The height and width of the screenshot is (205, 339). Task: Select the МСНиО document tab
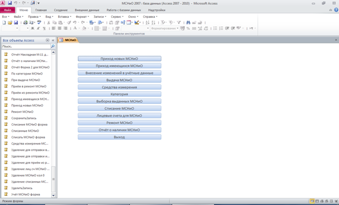68,40
